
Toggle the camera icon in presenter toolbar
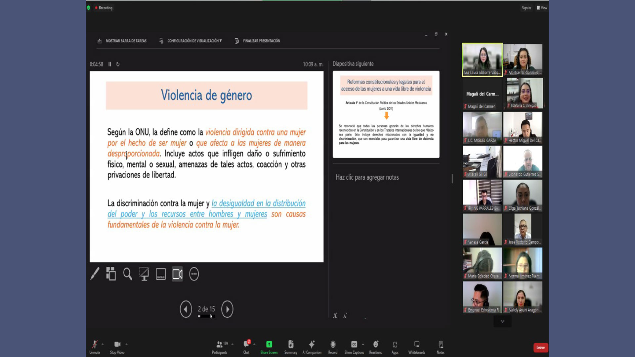pos(177,274)
